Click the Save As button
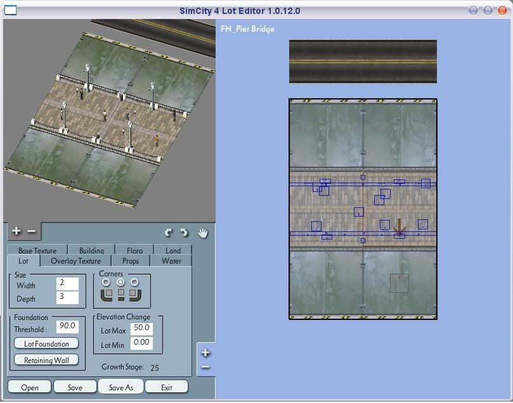The image size is (513, 403). pos(120,387)
